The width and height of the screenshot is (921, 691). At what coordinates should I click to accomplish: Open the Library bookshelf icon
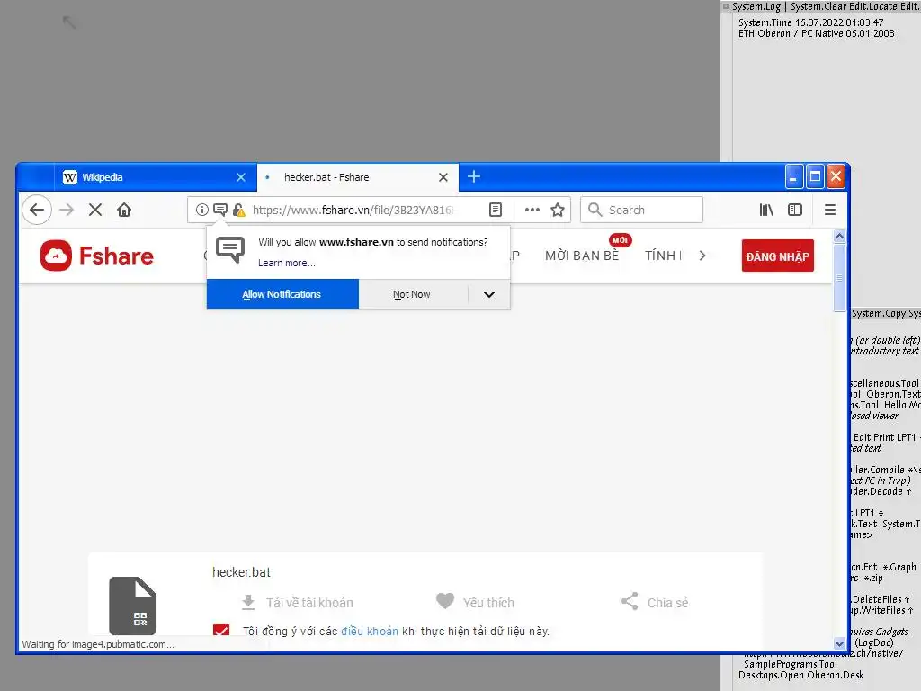(766, 210)
